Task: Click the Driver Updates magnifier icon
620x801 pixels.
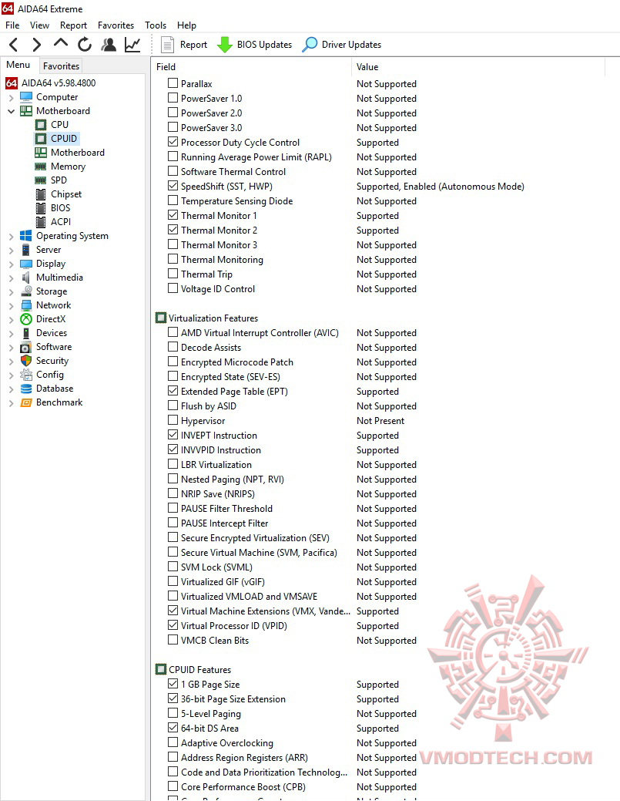Action: pos(310,45)
